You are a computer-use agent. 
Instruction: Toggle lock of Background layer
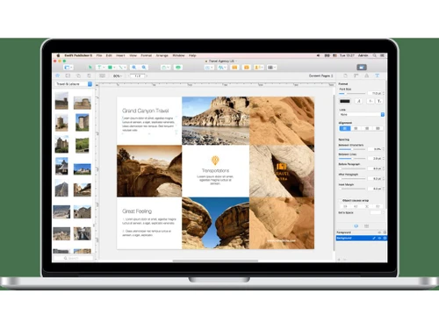click(x=385, y=238)
